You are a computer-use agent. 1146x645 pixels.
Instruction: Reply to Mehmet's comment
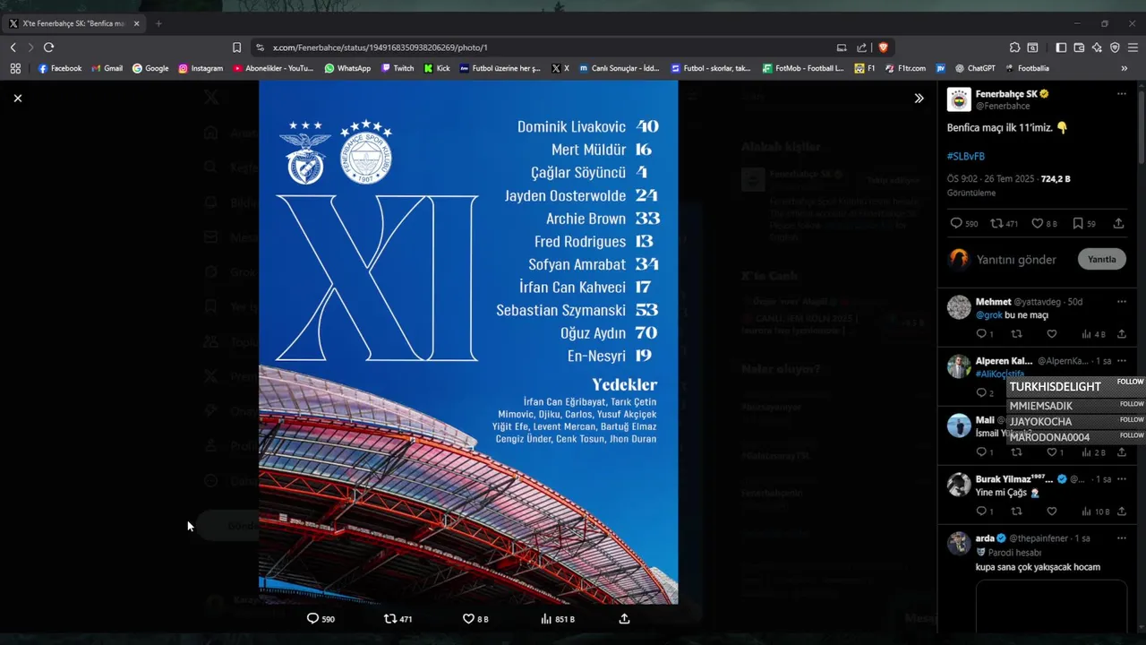[981, 334]
